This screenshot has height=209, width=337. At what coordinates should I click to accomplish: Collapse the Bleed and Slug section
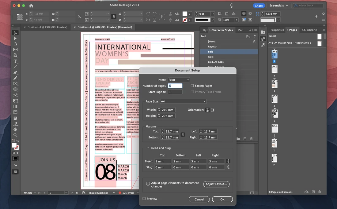coord(148,148)
